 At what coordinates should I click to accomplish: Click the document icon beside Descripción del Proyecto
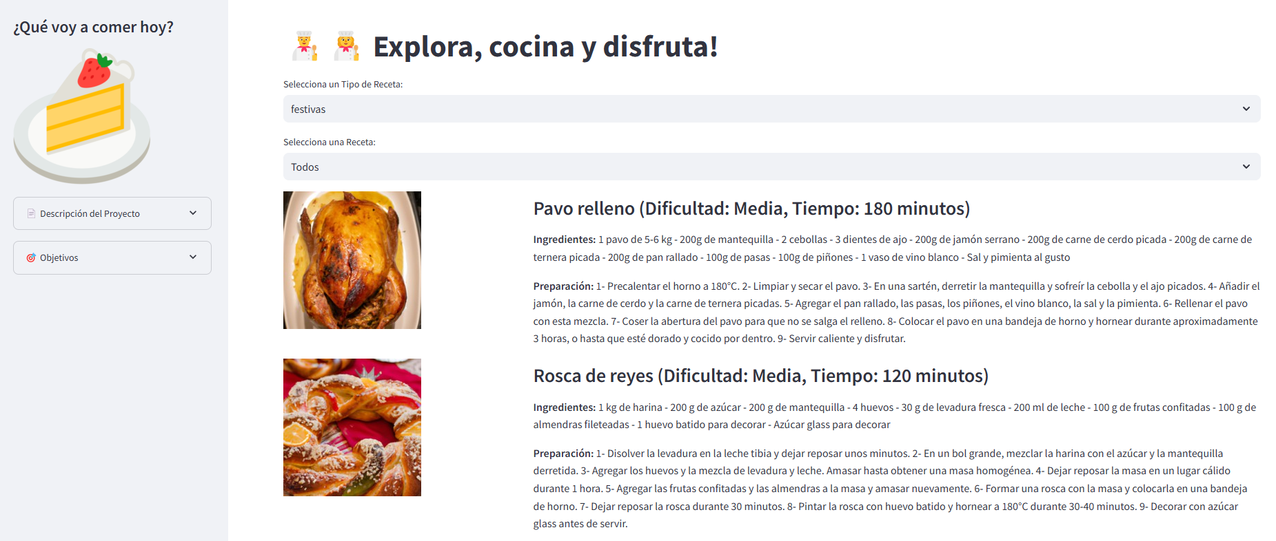31,213
